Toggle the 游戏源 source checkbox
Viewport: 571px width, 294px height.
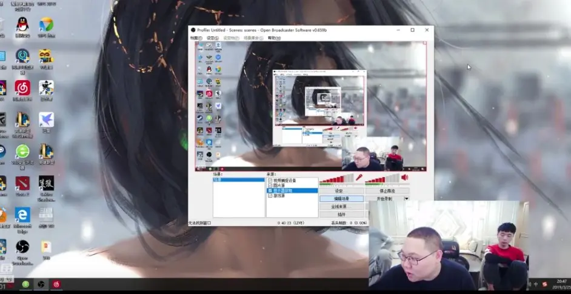(x=270, y=196)
